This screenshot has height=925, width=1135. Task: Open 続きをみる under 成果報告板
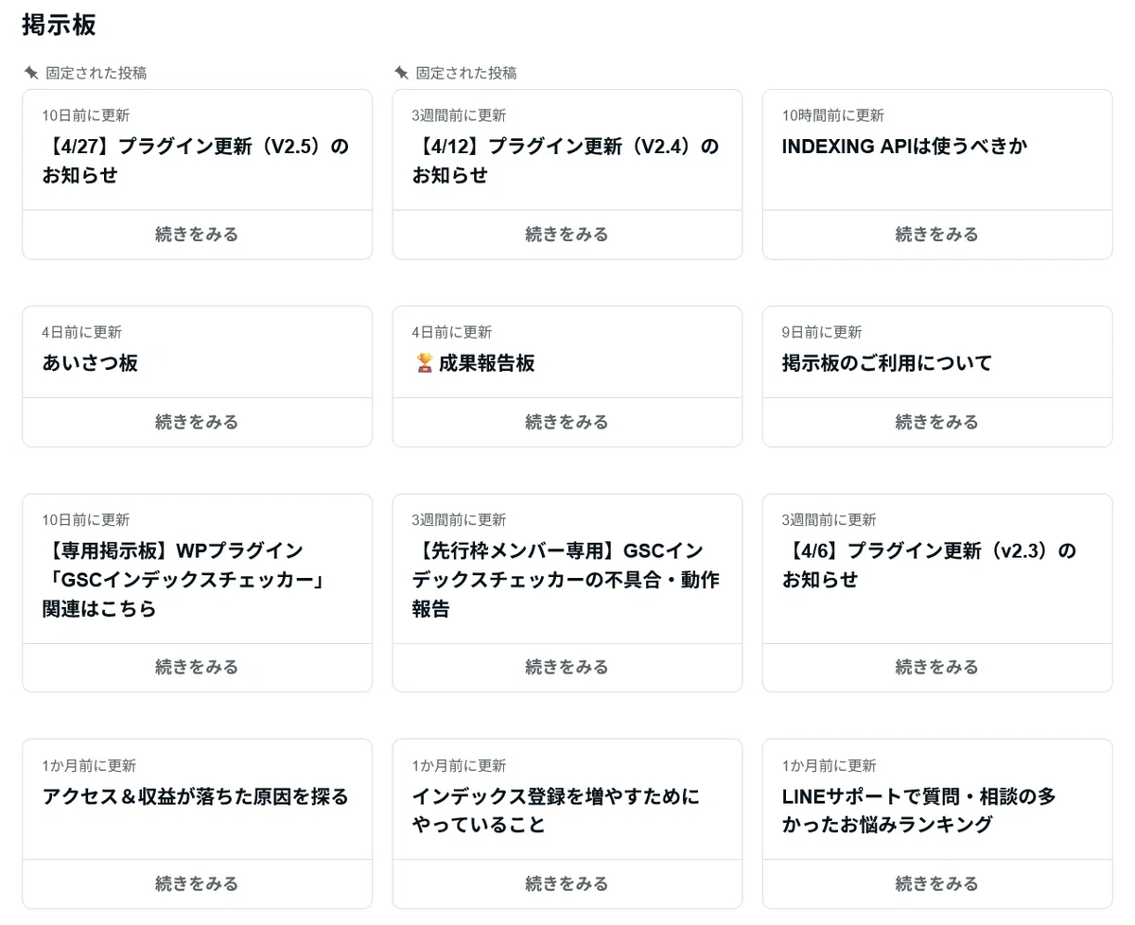click(567, 422)
